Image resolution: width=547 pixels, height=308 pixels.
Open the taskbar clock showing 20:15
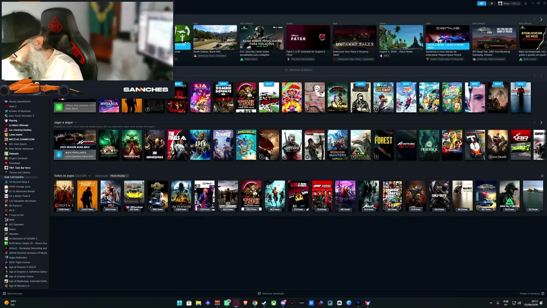pyautogui.click(x=532, y=303)
